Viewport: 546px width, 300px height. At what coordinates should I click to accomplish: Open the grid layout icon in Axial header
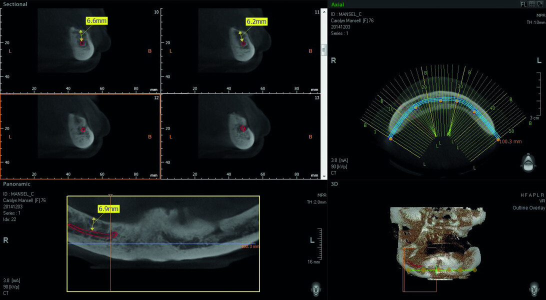[x=531, y=4]
